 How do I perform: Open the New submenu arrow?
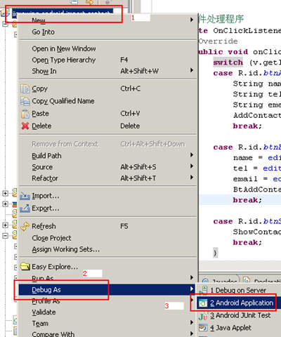pyautogui.click(x=192, y=20)
